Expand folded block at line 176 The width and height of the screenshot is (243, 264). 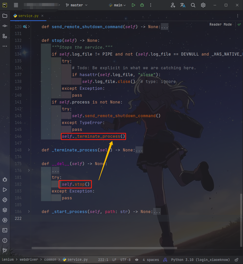(29, 170)
